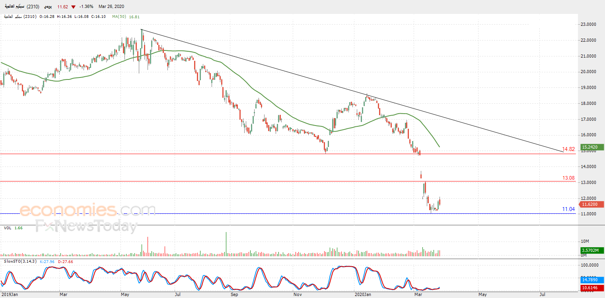Click the red 10.6146 stochastic value tag
Image resolution: width=605 pixels, height=298 pixels.
click(x=592, y=287)
